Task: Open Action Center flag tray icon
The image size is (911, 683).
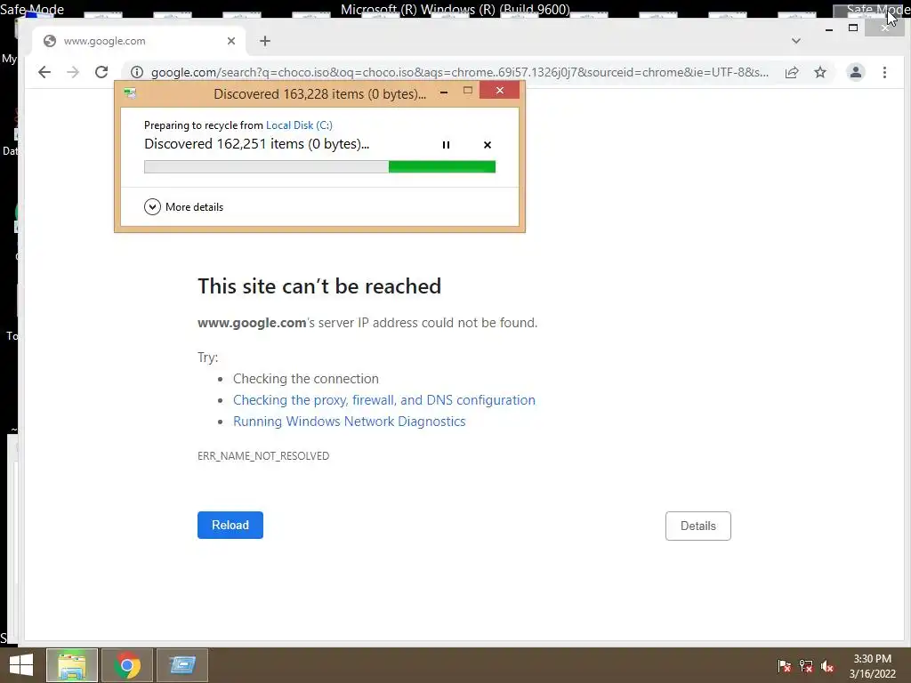Action: pyautogui.click(x=785, y=666)
